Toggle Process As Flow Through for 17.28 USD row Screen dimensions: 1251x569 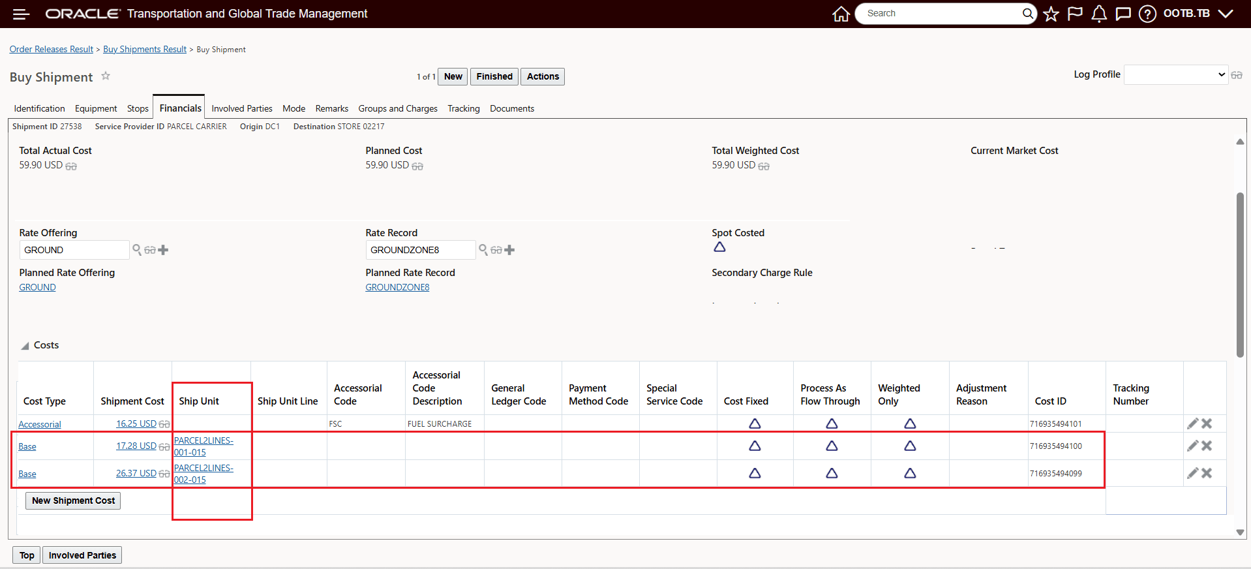pyautogui.click(x=832, y=446)
